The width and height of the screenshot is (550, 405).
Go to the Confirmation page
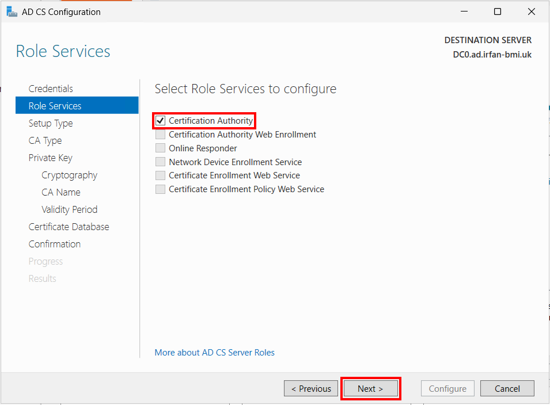pos(55,244)
